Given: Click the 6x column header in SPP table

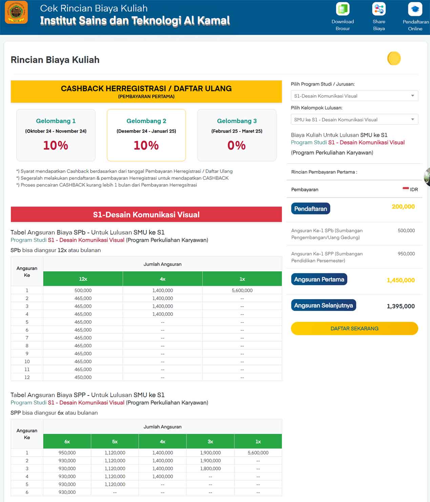Looking at the screenshot, I should point(67,441).
